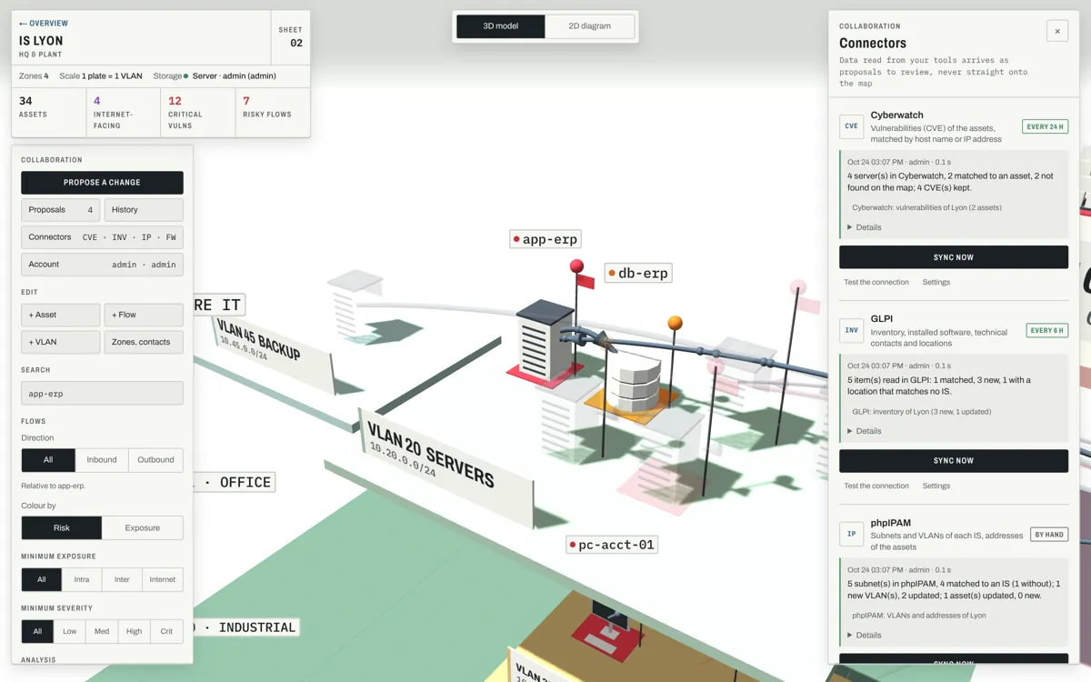Click Propose a Change
The height and width of the screenshot is (682, 1091).
click(x=102, y=183)
